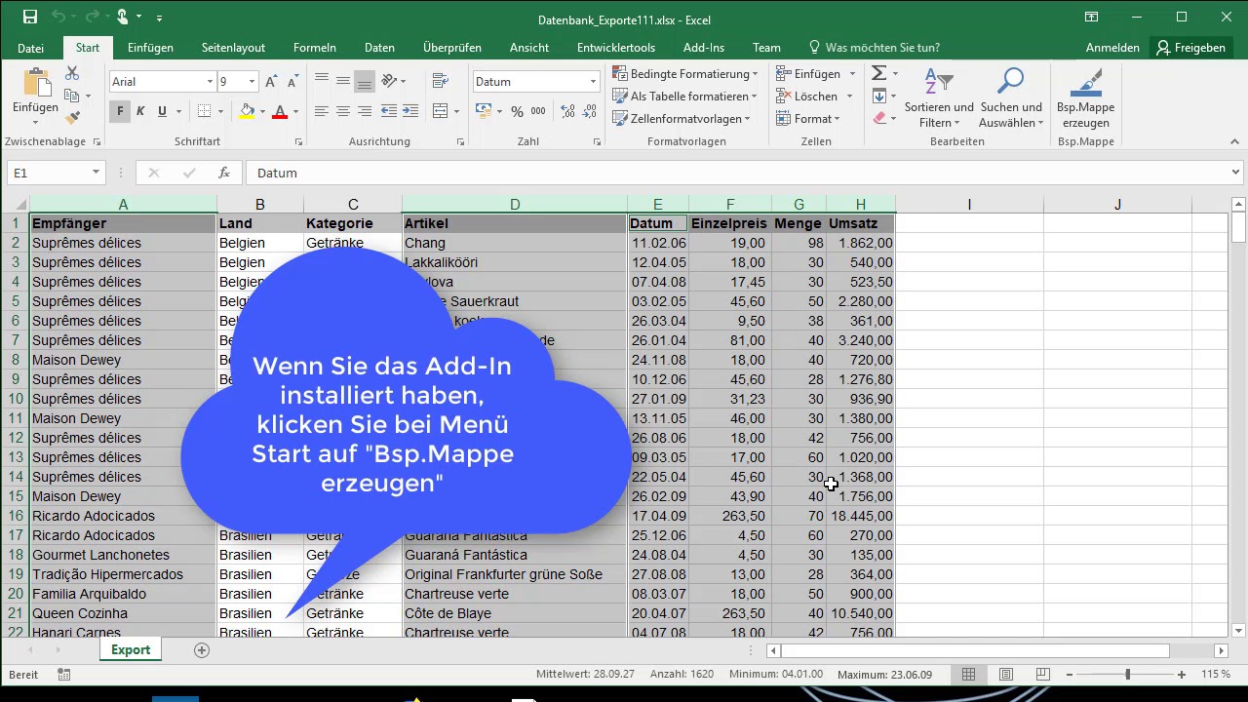Switch to Seitenlayout tab
The width and height of the screenshot is (1248, 702).
tap(233, 48)
